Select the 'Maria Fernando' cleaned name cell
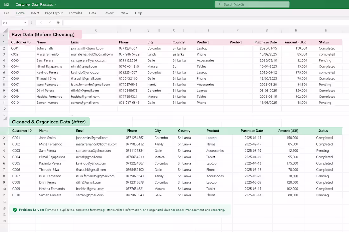This screenshot has width=349, height=232. [50, 144]
